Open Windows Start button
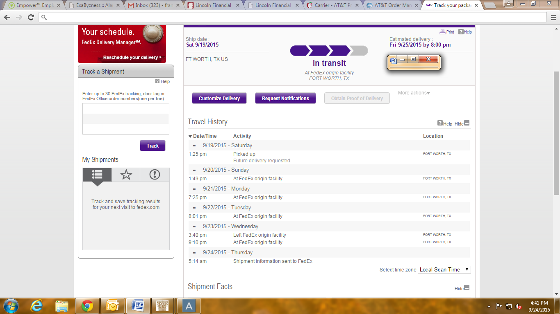Screen dimensions: 560x314 point(11,305)
